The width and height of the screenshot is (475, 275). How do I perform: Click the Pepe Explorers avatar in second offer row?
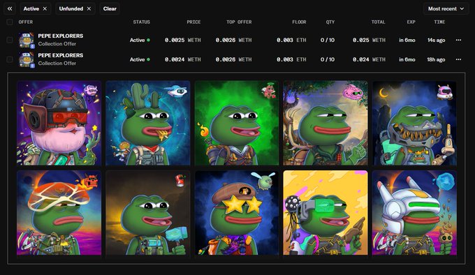click(27, 59)
